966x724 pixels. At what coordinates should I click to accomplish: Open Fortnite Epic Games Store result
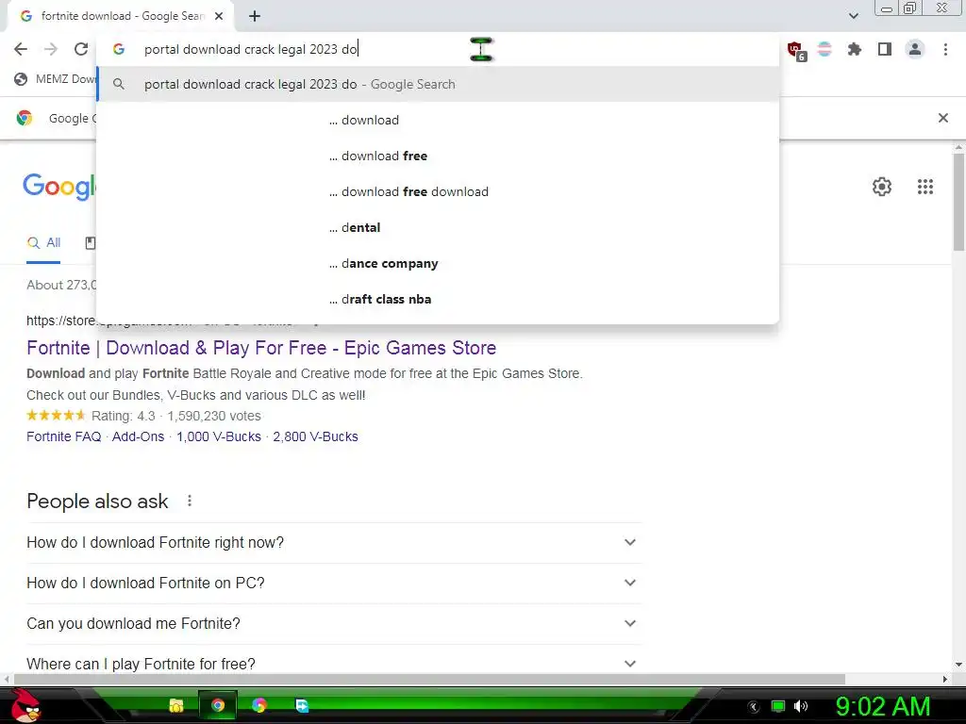pyautogui.click(x=261, y=348)
